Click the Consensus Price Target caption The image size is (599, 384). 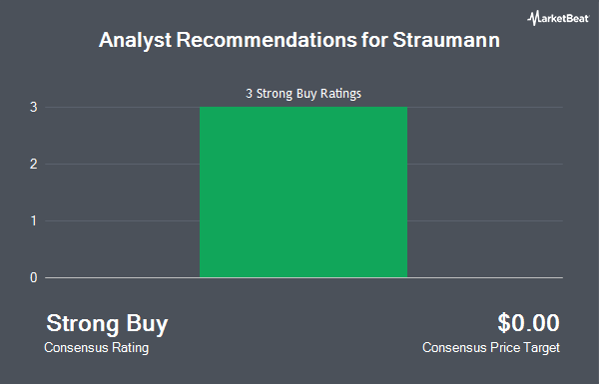click(491, 348)
